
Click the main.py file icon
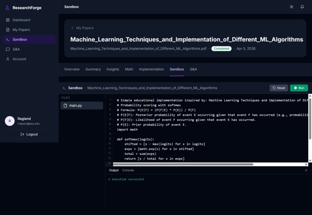pyautogui.click(x=65, y=105)
